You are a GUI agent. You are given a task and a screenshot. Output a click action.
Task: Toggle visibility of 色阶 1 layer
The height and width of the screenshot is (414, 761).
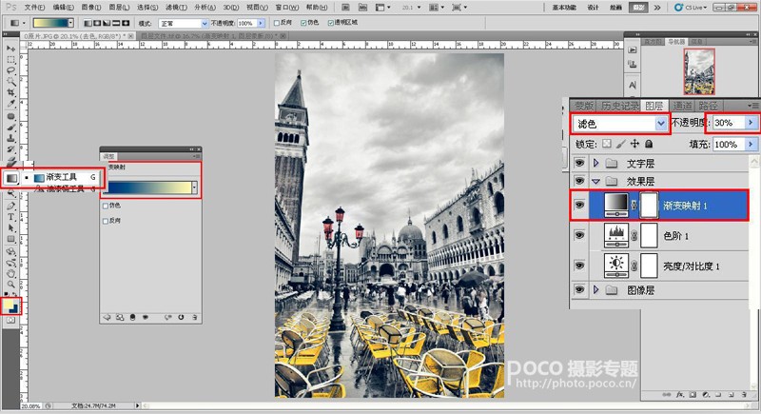point(579,235)
